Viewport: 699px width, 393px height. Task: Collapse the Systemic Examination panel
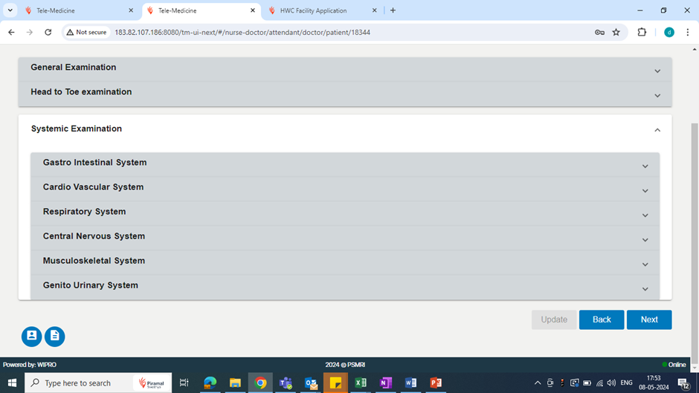pyautogui.click(x=345, y=129)
